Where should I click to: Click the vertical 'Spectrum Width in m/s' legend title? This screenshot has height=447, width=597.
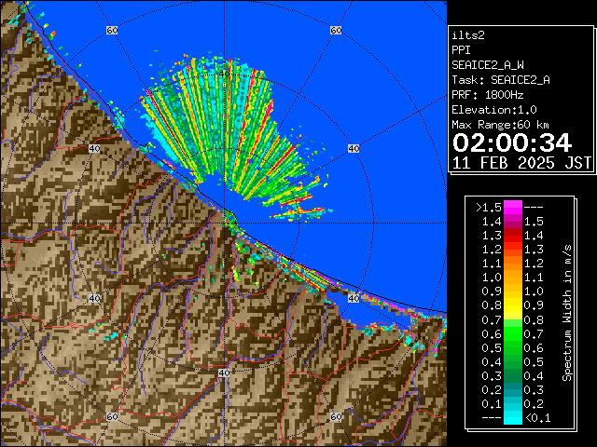click(x=567, y=313)
